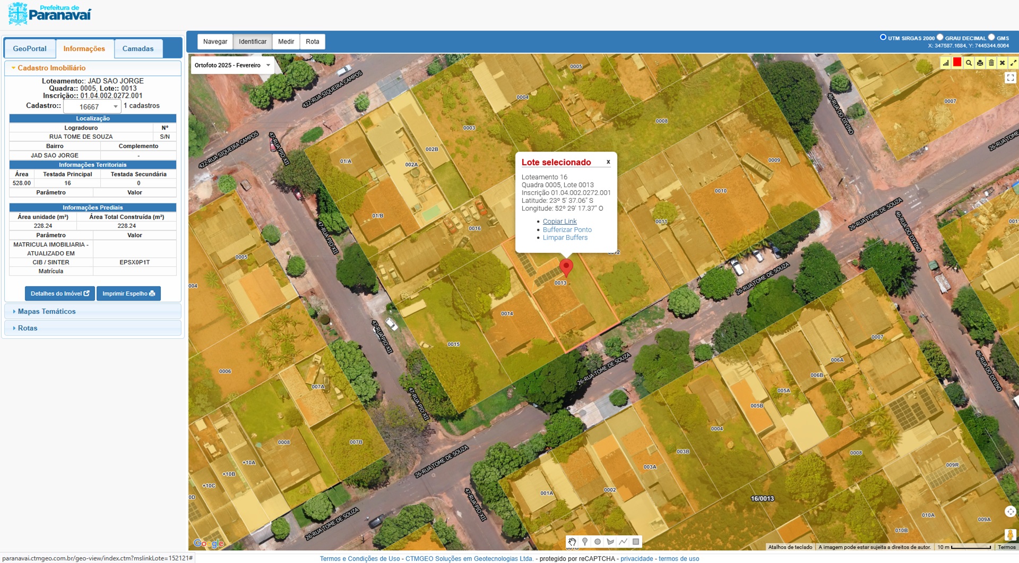Switch to the Informações tab
The width and height of the screenshot is (1019, 563).
point(84,48)
